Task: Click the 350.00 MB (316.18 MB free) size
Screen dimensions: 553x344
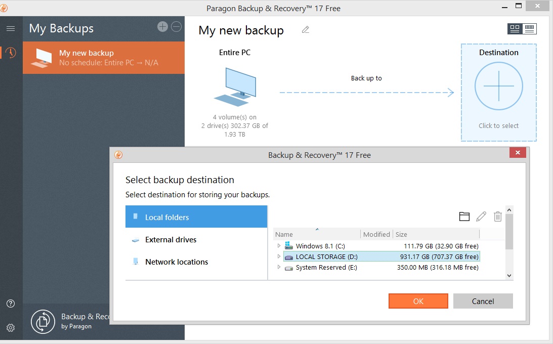Action: tap(438, 268)
